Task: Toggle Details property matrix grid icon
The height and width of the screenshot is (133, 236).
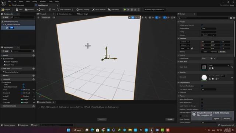Action: (x=231, y=18)
